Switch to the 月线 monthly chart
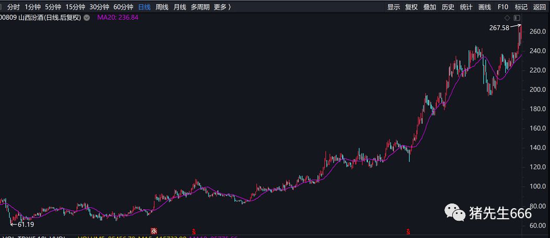 pos(180,7)
